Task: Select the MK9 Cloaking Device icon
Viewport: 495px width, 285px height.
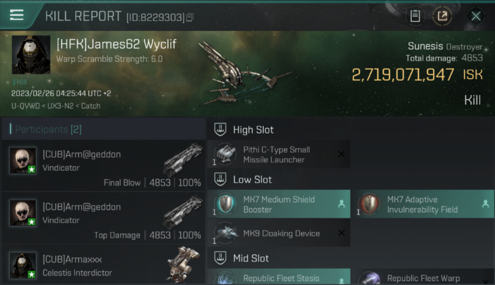Action: click(x=225, y=233)
